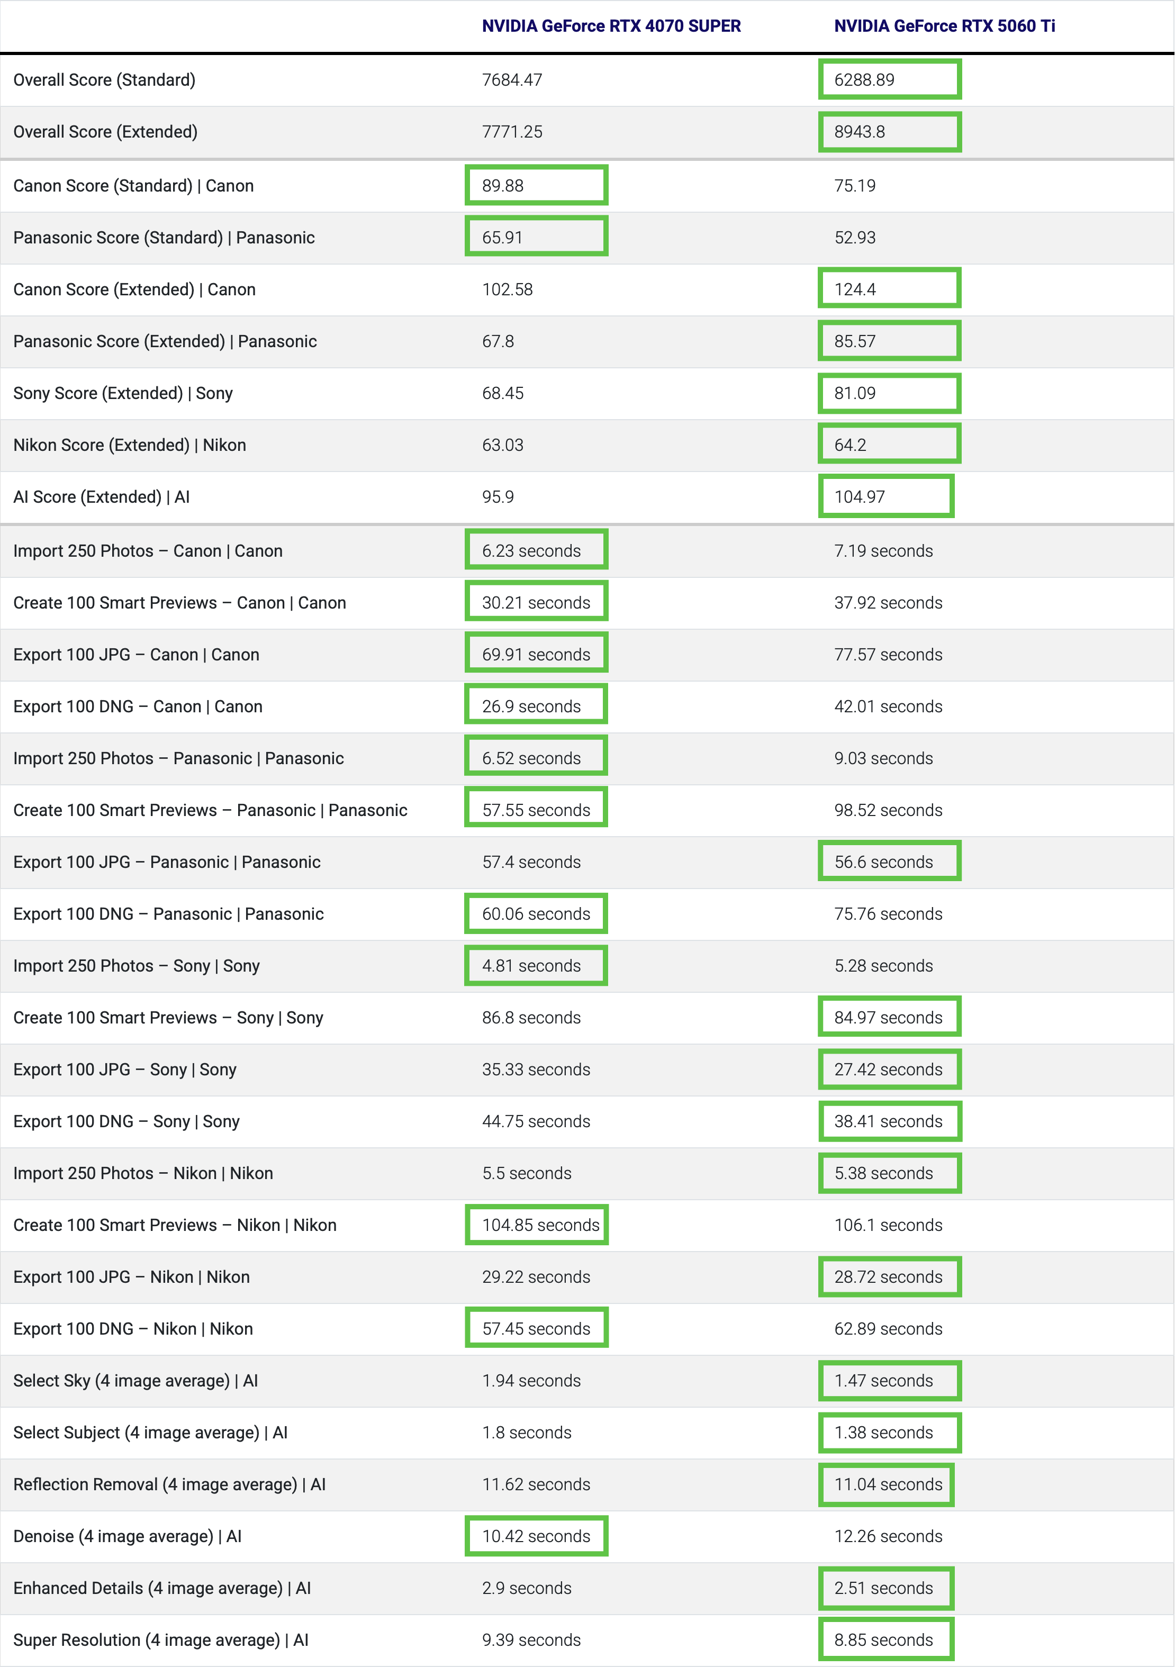The width and height of the screenshot is (1175, 1667).
Task: Click the Select Sky (4 image average) label
Action: point(136,1380)
